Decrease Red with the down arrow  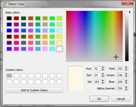tap(126, 70)
